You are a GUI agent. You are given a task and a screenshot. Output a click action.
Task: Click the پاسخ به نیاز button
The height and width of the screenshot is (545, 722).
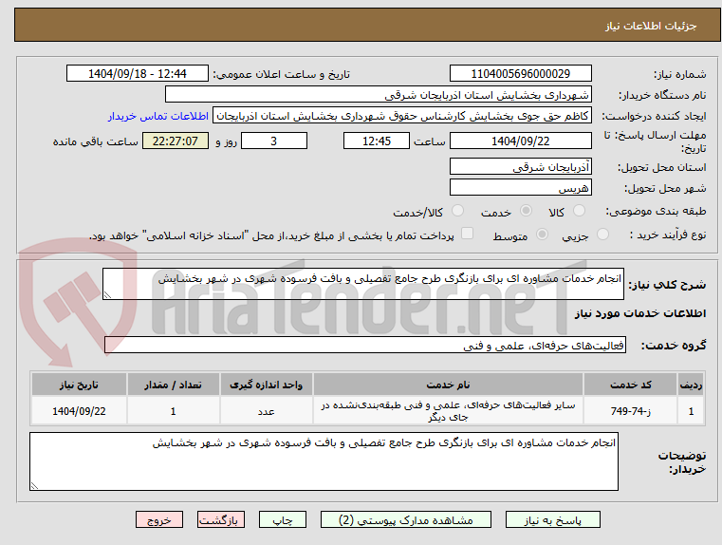(552, 519)
